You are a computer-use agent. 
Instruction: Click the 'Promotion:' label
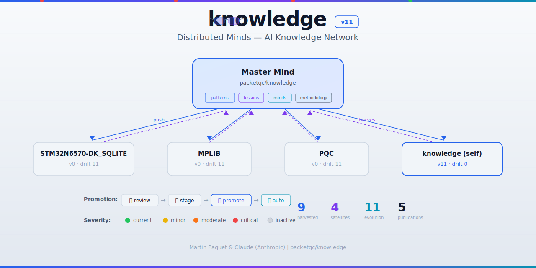101,199
